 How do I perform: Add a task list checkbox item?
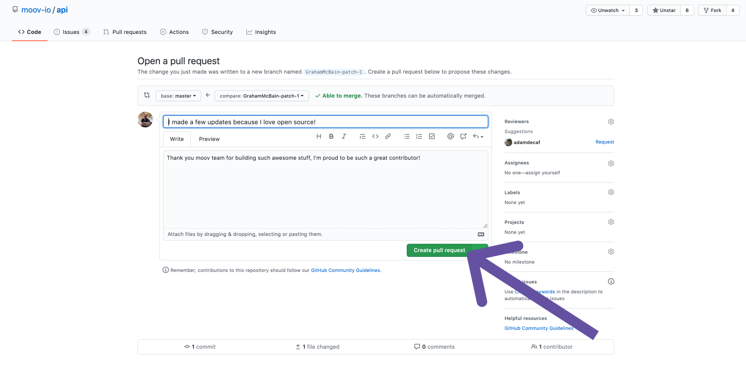[x=432, y=136]
